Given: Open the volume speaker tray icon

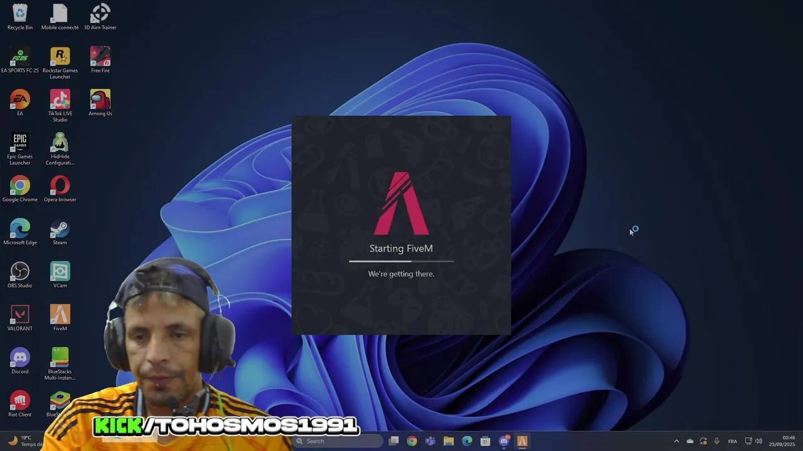Looking at the screenshot, I should coord(758,441).
